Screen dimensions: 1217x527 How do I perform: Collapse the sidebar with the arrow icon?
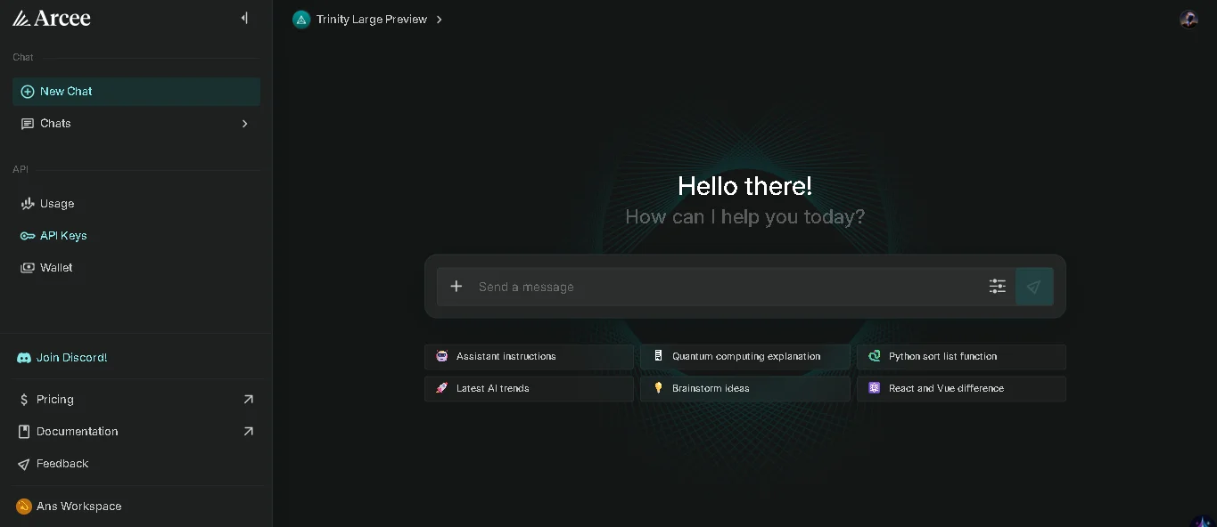[x=244, y=18]
